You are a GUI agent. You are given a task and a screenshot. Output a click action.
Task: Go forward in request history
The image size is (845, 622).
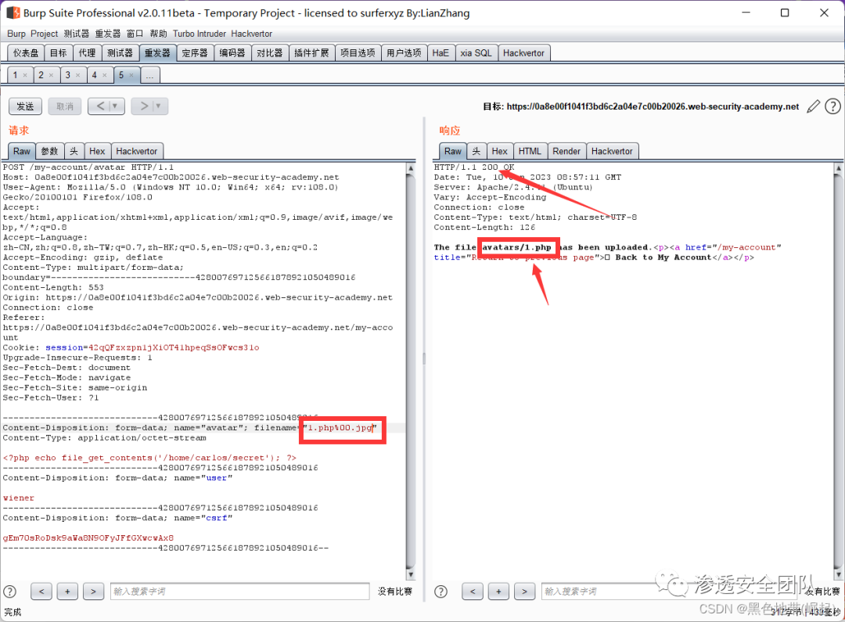pyautogui.click(x=144, y=106)
